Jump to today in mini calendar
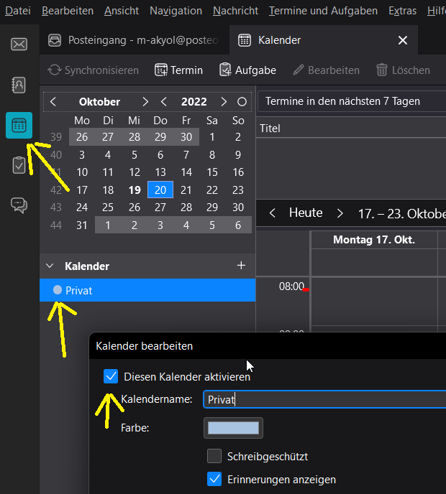Image resolution: width=446 pixels, height=494 pixels. (242, 102)
